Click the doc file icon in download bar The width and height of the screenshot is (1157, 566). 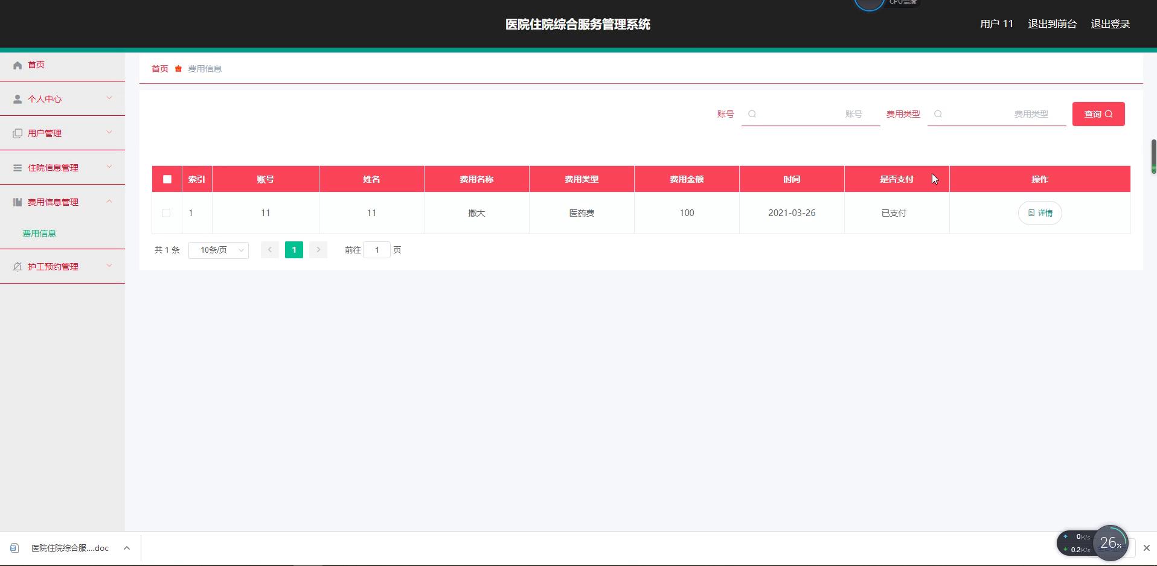pos(14,548)
